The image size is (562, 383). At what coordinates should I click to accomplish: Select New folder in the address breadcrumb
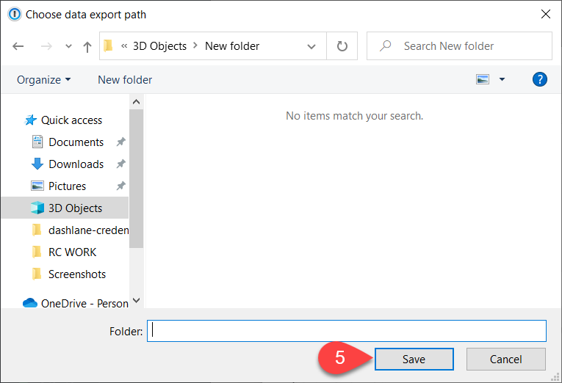(x=232, y=46)
